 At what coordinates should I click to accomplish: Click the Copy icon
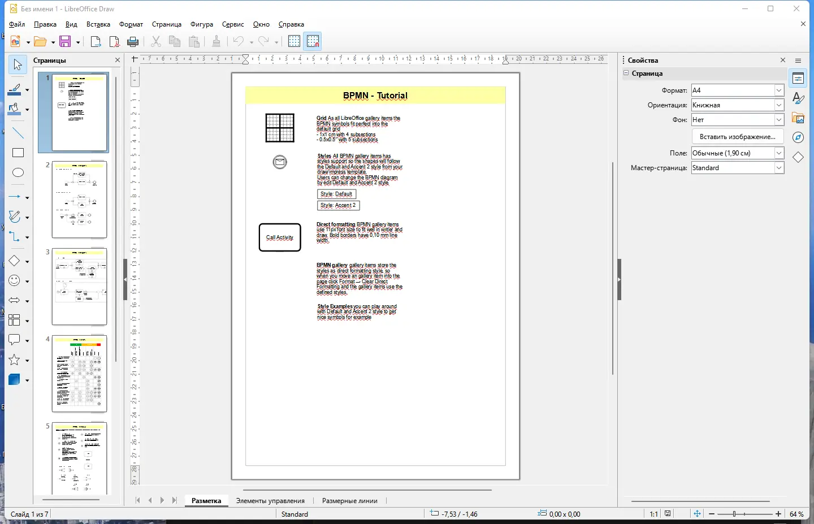(x=175, y=41)
